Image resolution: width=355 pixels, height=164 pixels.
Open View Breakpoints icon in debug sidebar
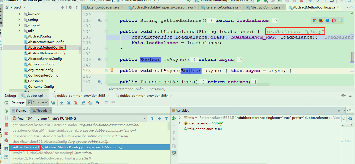click(x=6, y=133)
